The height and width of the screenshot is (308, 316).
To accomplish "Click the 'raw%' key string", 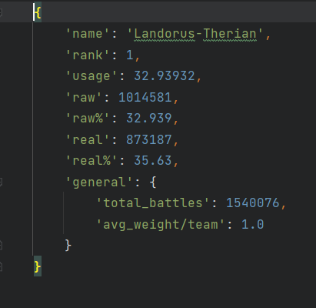I will coord(88,119).
